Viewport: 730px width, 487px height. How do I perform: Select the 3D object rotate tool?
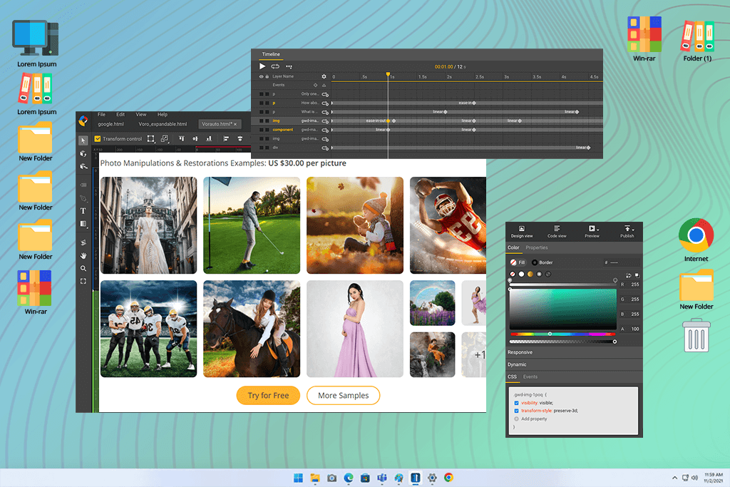pos(83,153)
